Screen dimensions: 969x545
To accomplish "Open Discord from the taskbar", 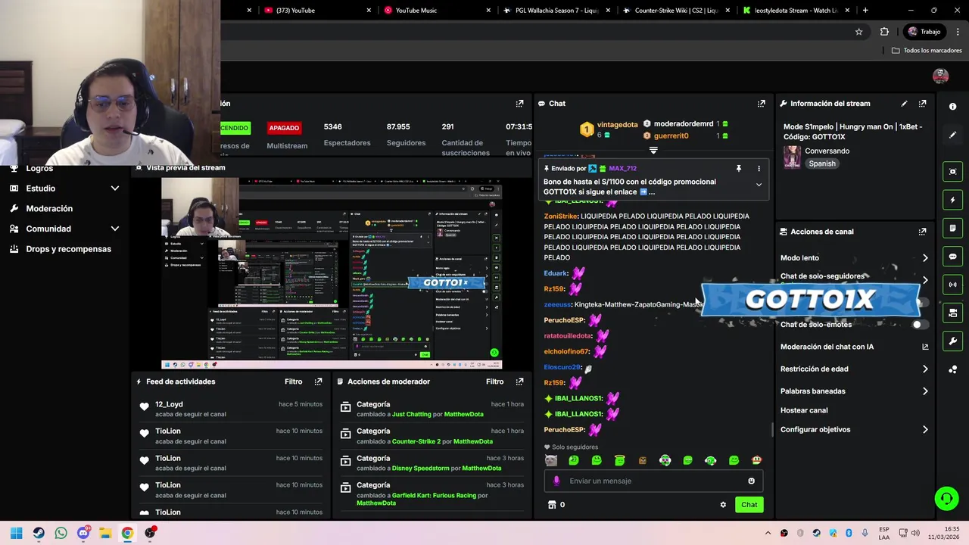I will (x=83, y=533).
